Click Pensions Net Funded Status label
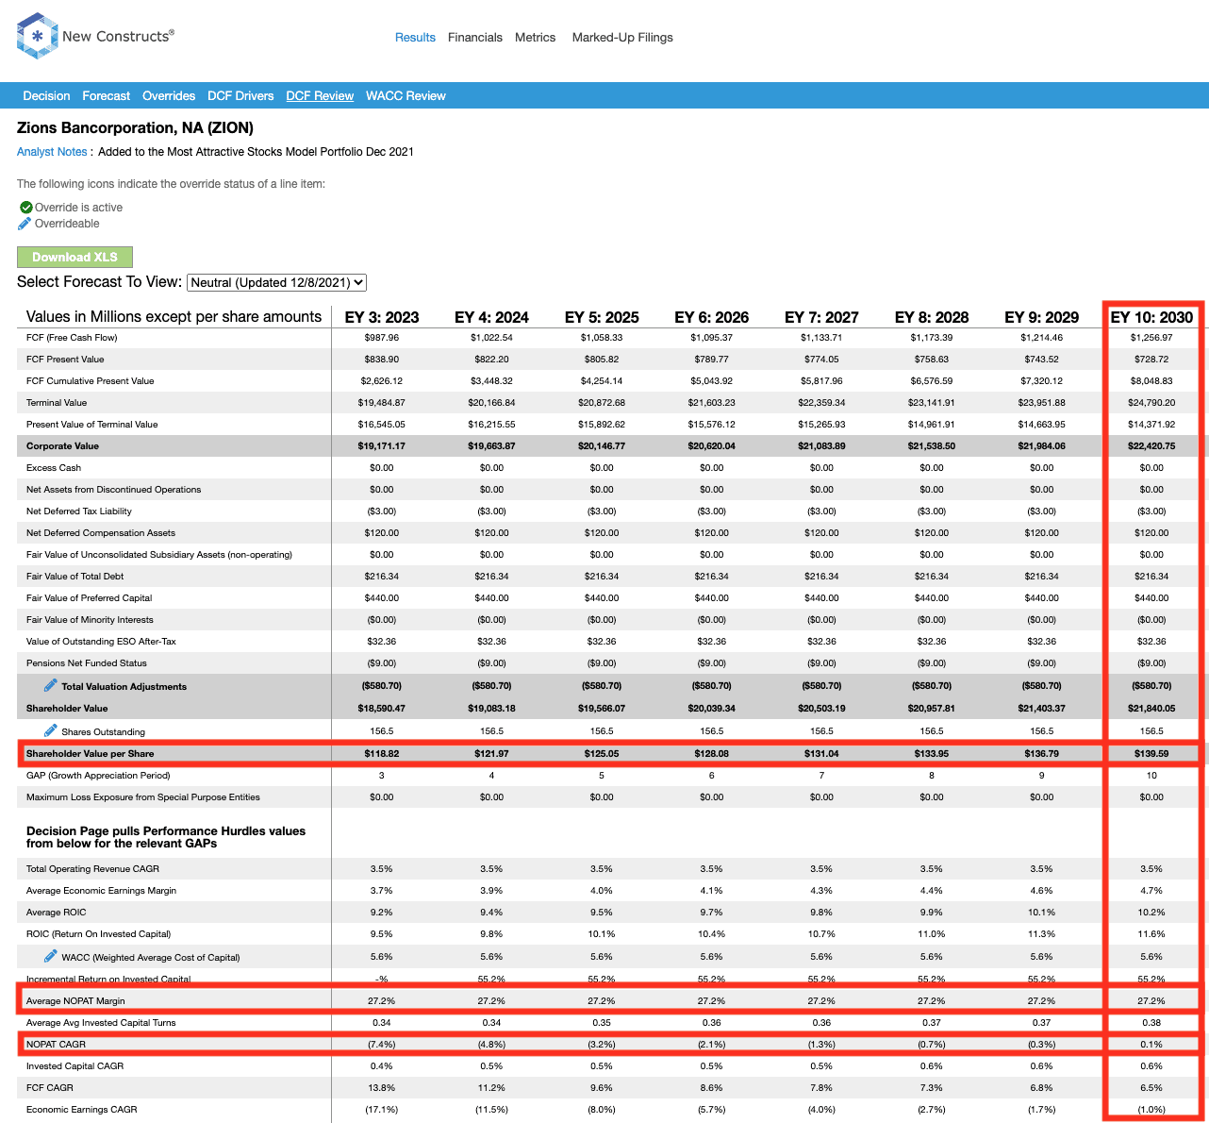 (87, 663)
